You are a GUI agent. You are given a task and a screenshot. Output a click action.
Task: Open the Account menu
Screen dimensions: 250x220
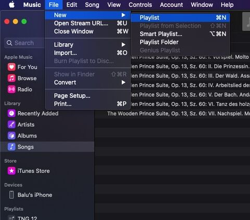171,5
